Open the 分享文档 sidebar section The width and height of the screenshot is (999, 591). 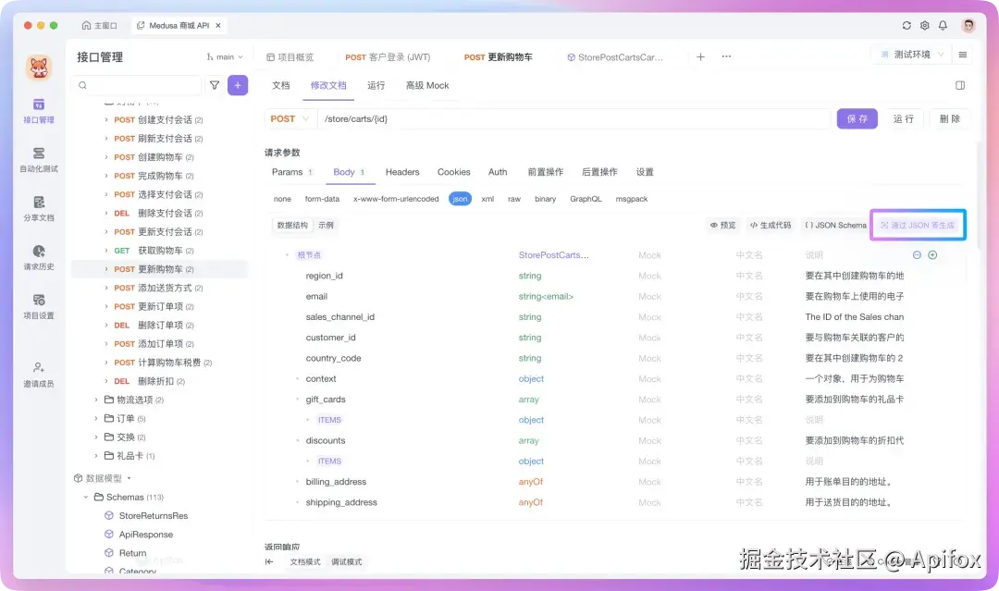pyautogui.click(x=38, y=211)
